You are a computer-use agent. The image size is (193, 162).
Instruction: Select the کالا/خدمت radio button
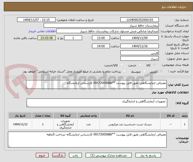pyautogui.click(x=122, y=65)
